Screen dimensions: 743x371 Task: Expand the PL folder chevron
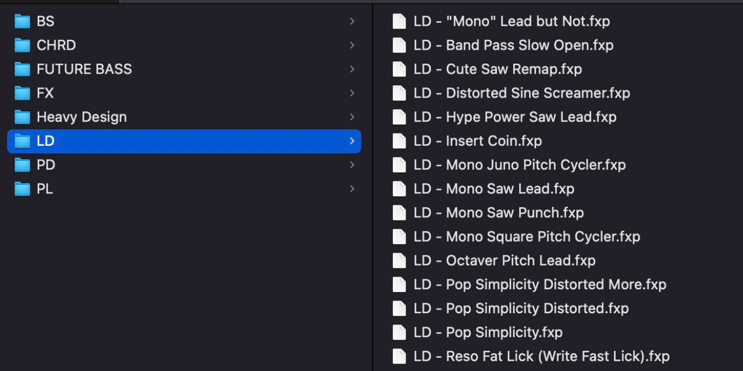coord(352,189)
